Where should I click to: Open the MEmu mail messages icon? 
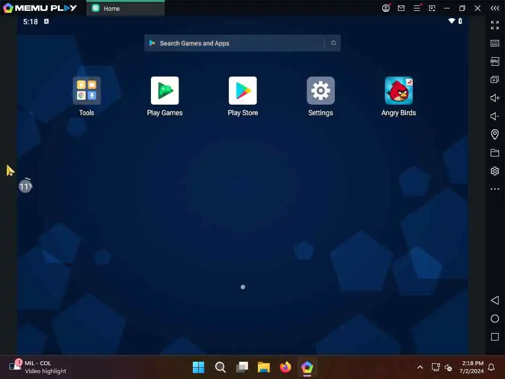pyautogui.click(x=401, y=8)
